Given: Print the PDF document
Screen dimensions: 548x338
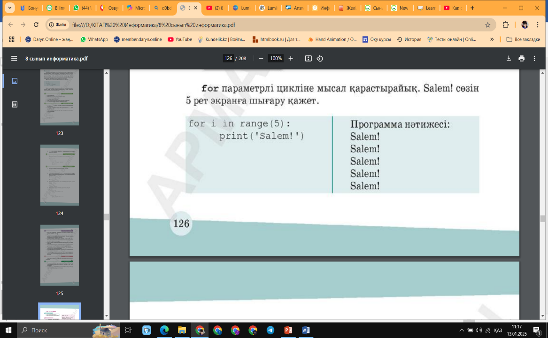Looking at the screenshot, I should pyautogui.click(x=521, y=58).
